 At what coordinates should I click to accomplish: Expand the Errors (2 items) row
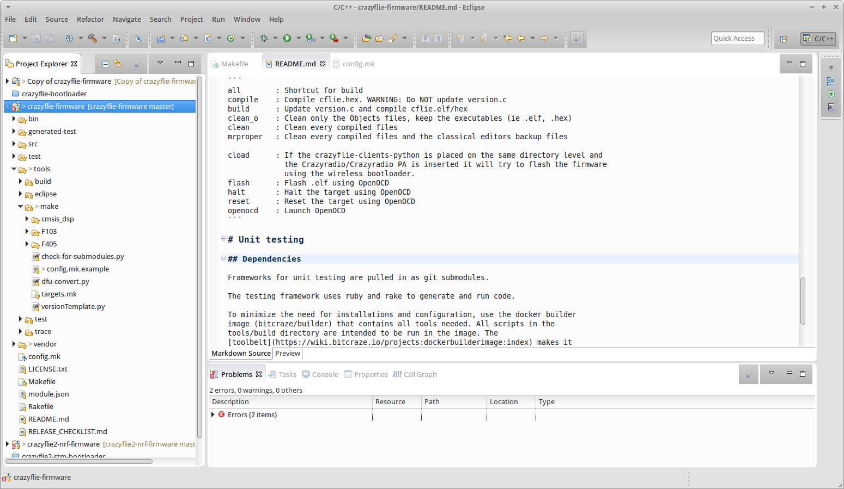[213, 414]
